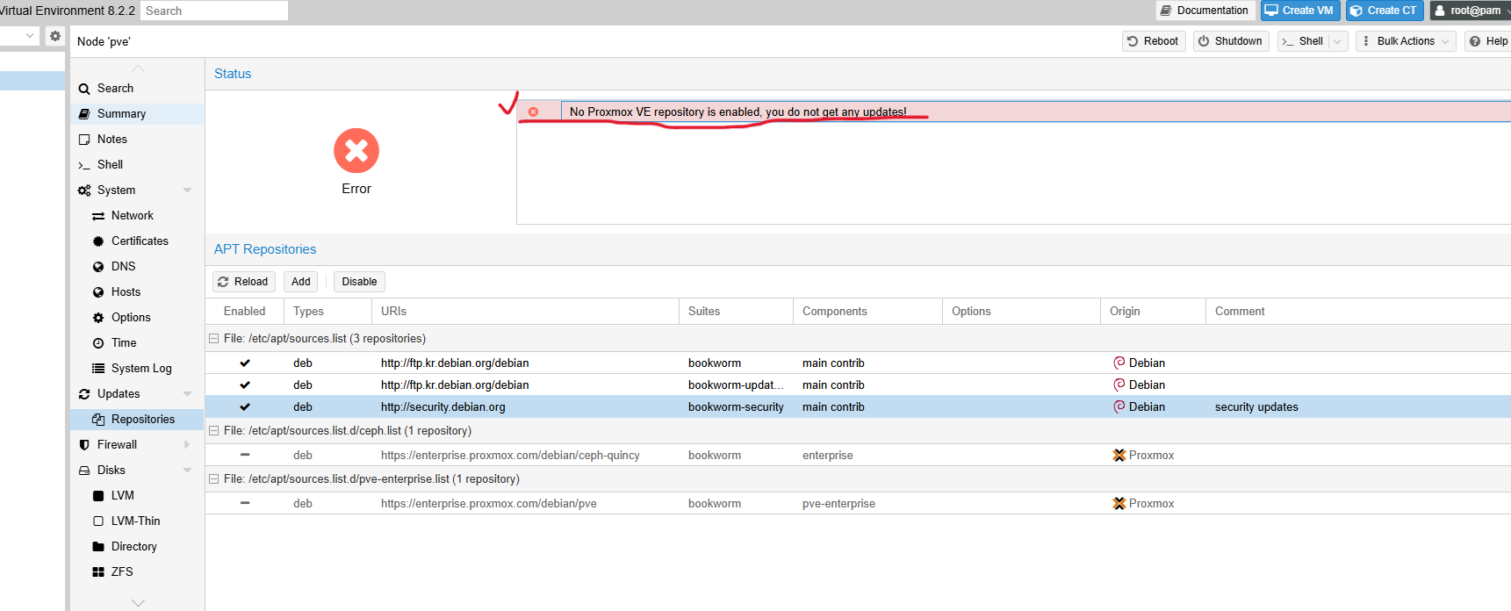This screenshot has height=611, width=1511.
Task: Click Create VM
Action: click(1300, 11)
